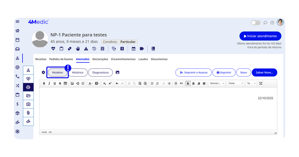Switch to the Receitas tab
The height and width of the screenshot is (157, 299).
(x=41, y=59)
